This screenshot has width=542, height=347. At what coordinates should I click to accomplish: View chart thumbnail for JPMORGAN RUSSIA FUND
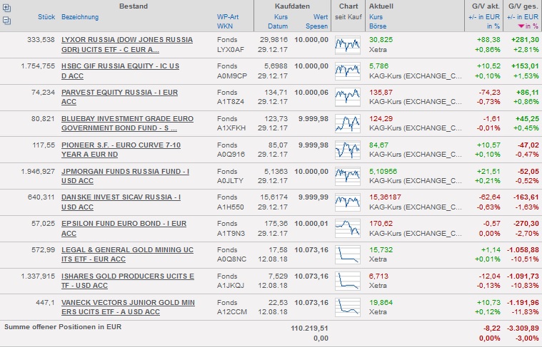347,176
